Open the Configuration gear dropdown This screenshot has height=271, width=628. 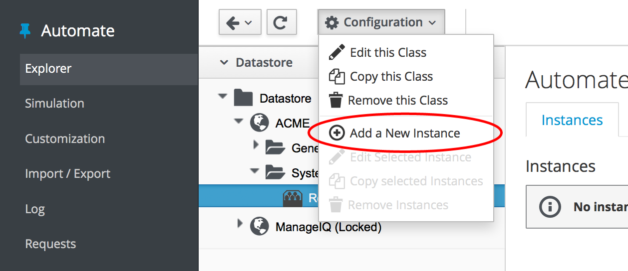[380, 22]
